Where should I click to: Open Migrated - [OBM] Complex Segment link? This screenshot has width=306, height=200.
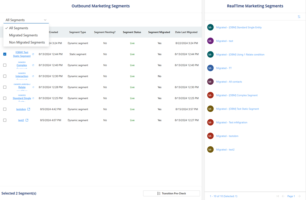click(x=237, y=95)
